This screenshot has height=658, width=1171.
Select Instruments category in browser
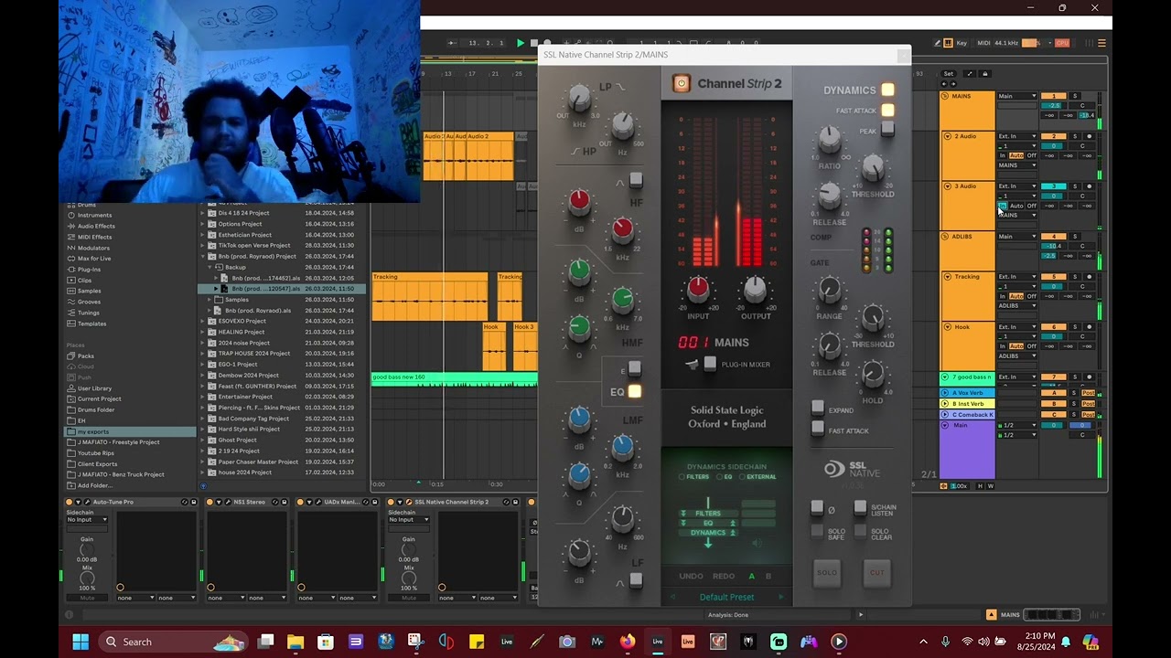click(94, 216)
